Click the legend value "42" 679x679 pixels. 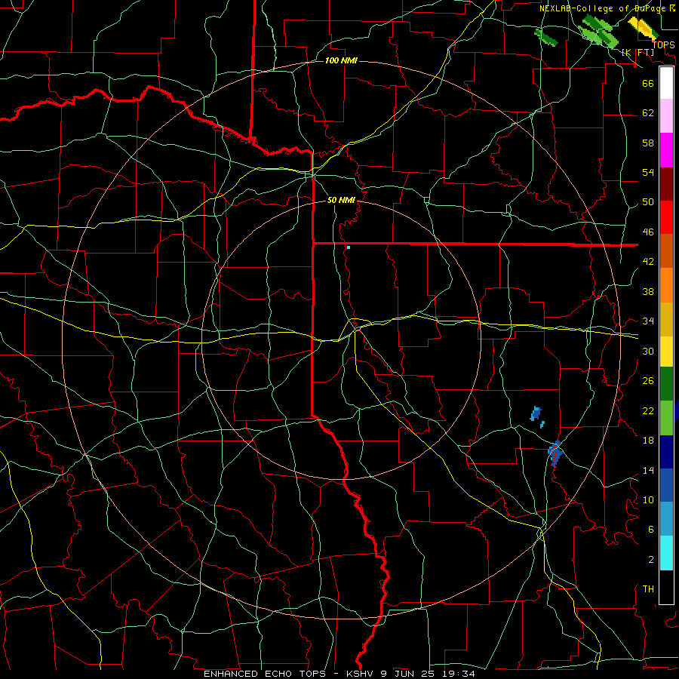click(x=648, y=262)
